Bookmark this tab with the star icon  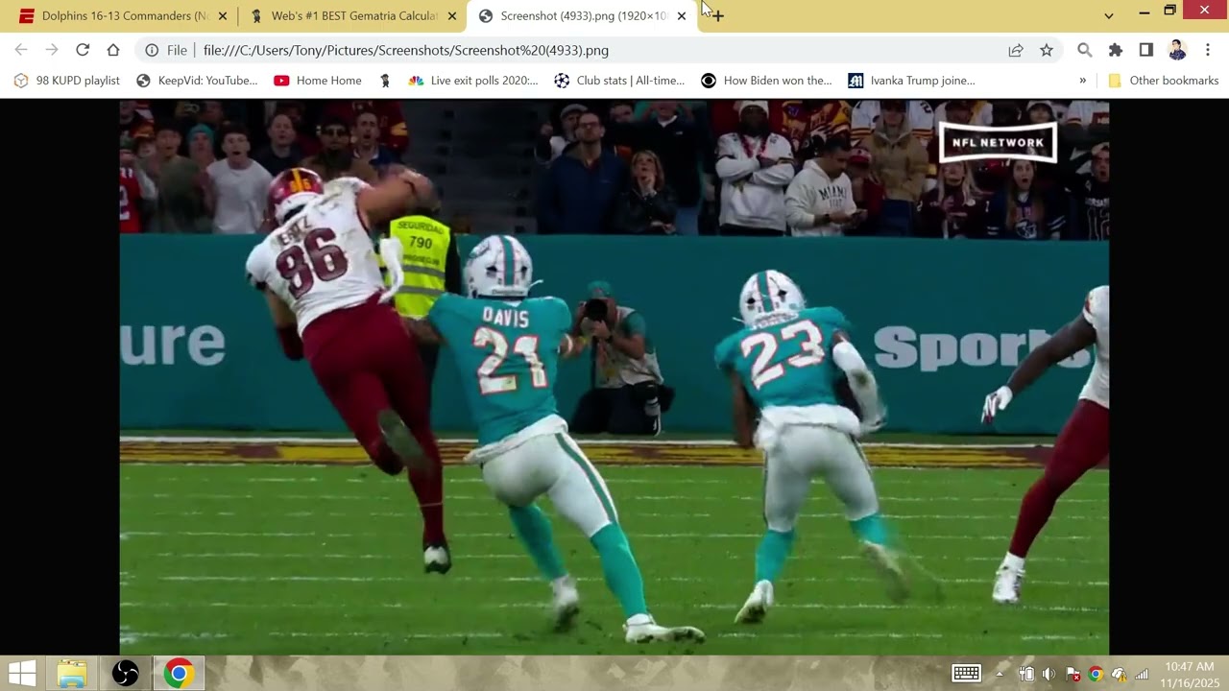pos(1047,50)
